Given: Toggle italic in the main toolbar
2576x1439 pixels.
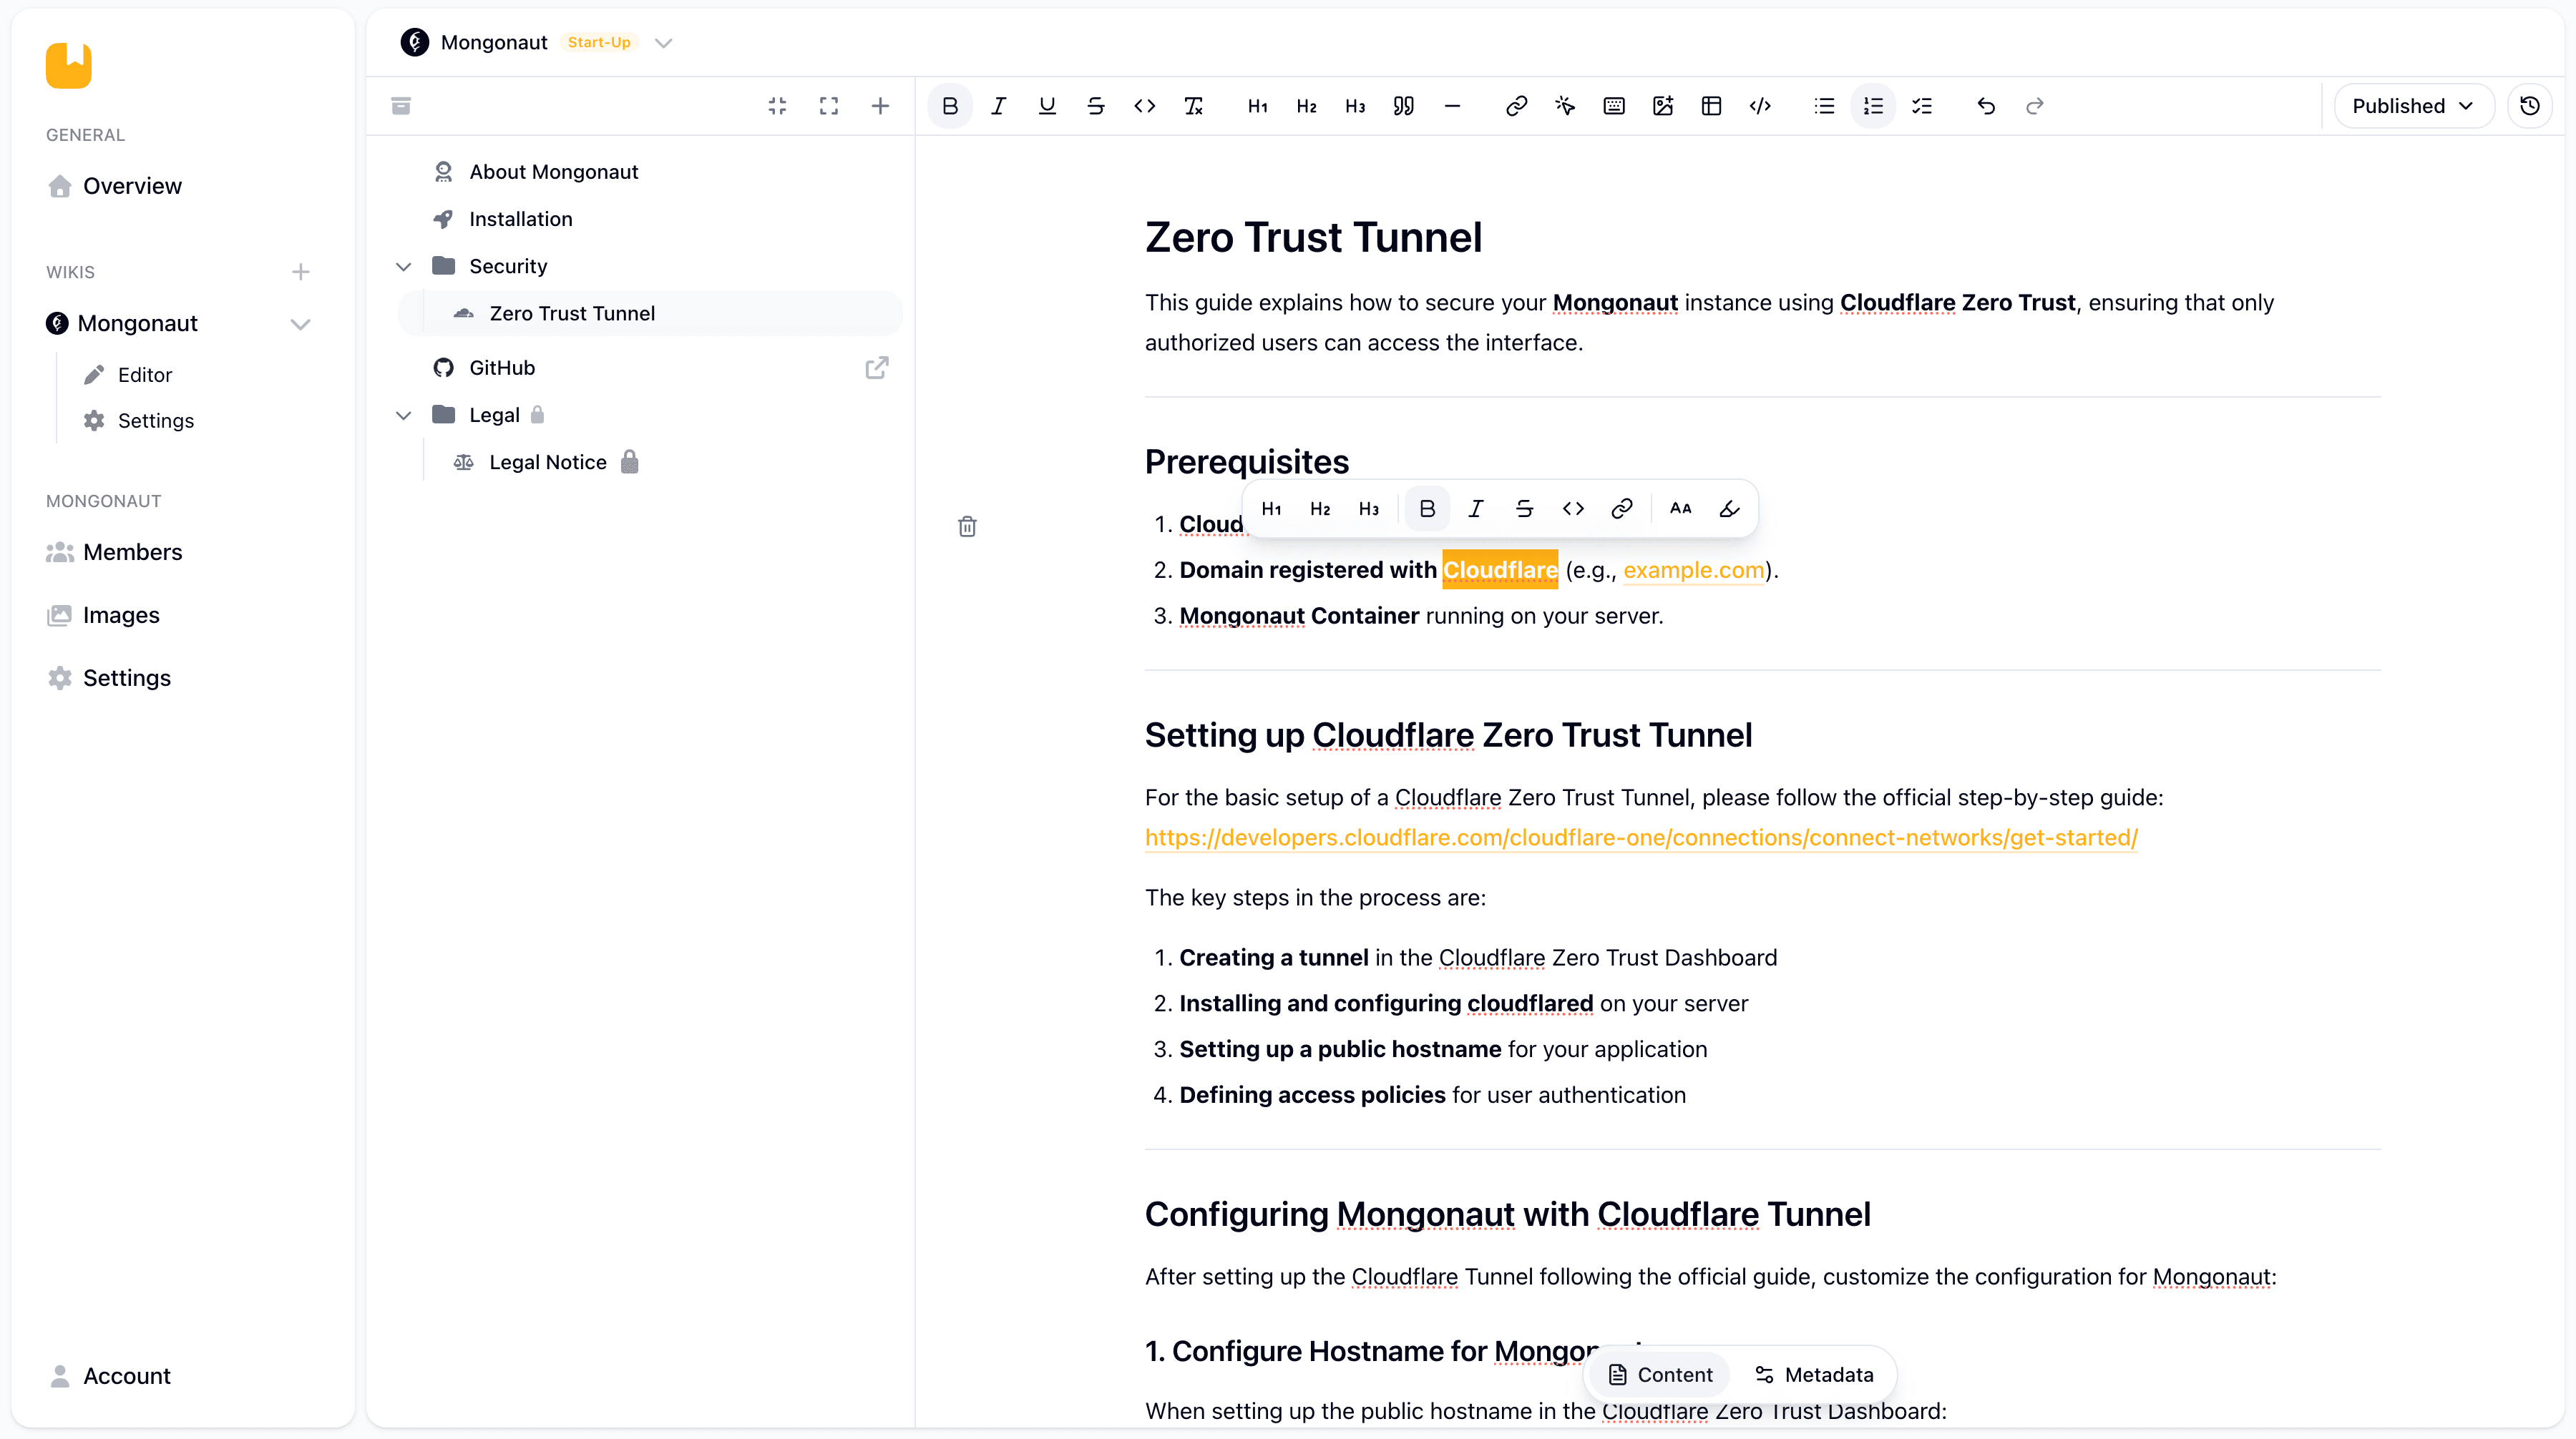Looking at the screenshot, I should coord(998,106).
